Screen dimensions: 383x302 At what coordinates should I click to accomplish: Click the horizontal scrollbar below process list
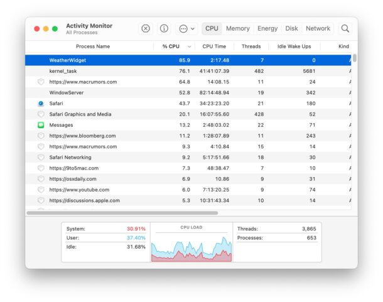click(126, 213)
